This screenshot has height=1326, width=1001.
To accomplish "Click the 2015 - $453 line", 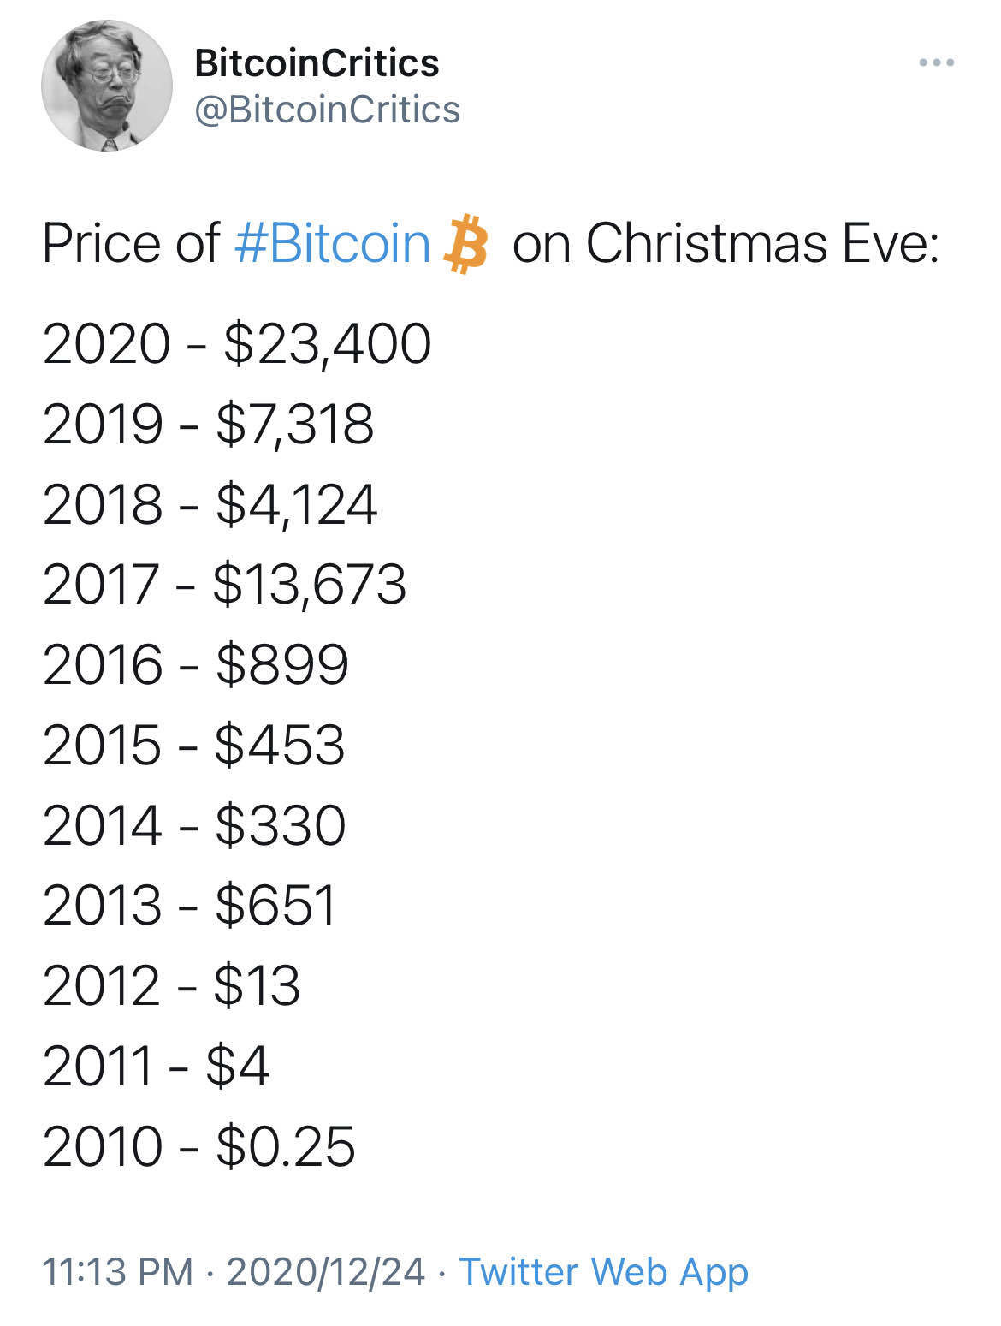I will (194, 745).
